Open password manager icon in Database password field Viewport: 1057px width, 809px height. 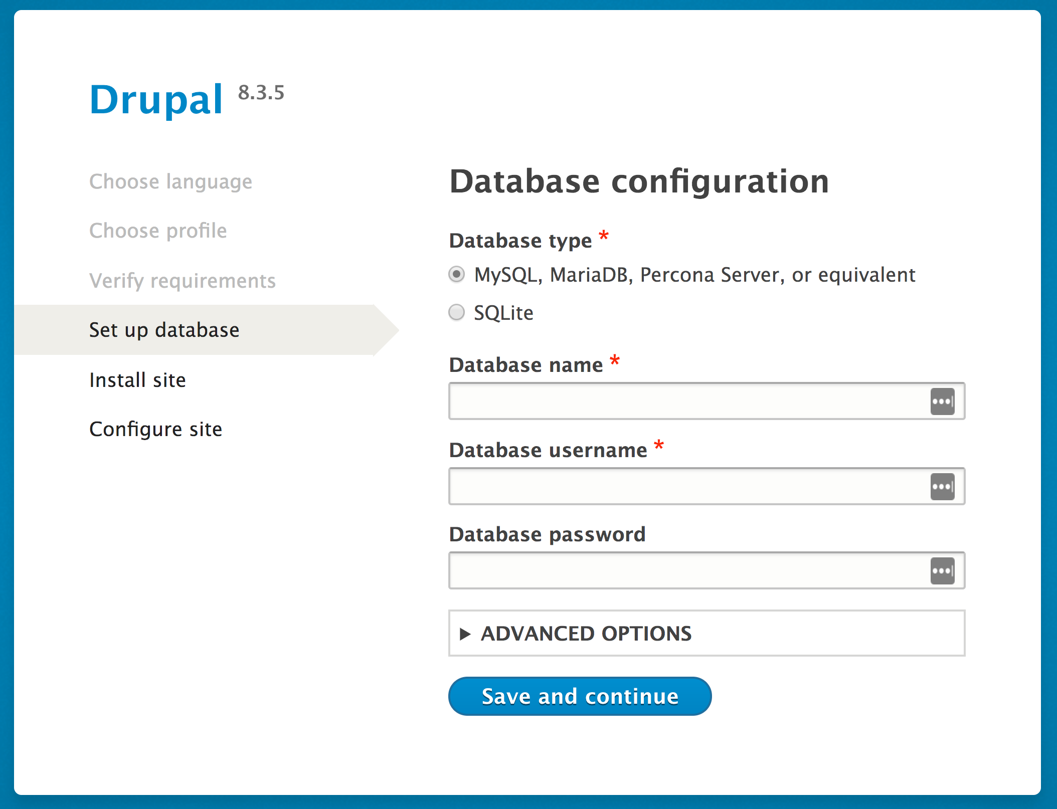[943, 571]
